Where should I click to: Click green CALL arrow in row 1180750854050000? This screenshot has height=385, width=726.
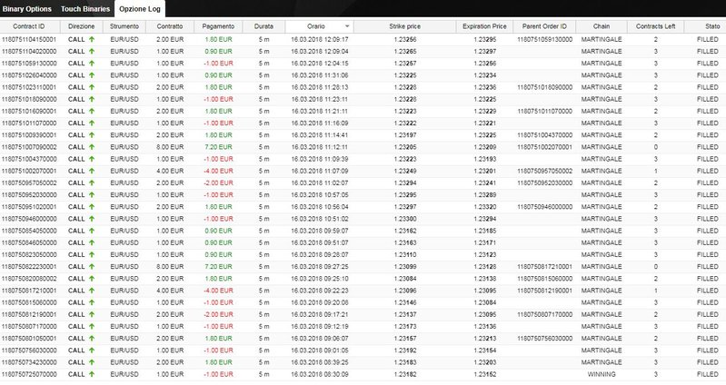tap(92, 231)
